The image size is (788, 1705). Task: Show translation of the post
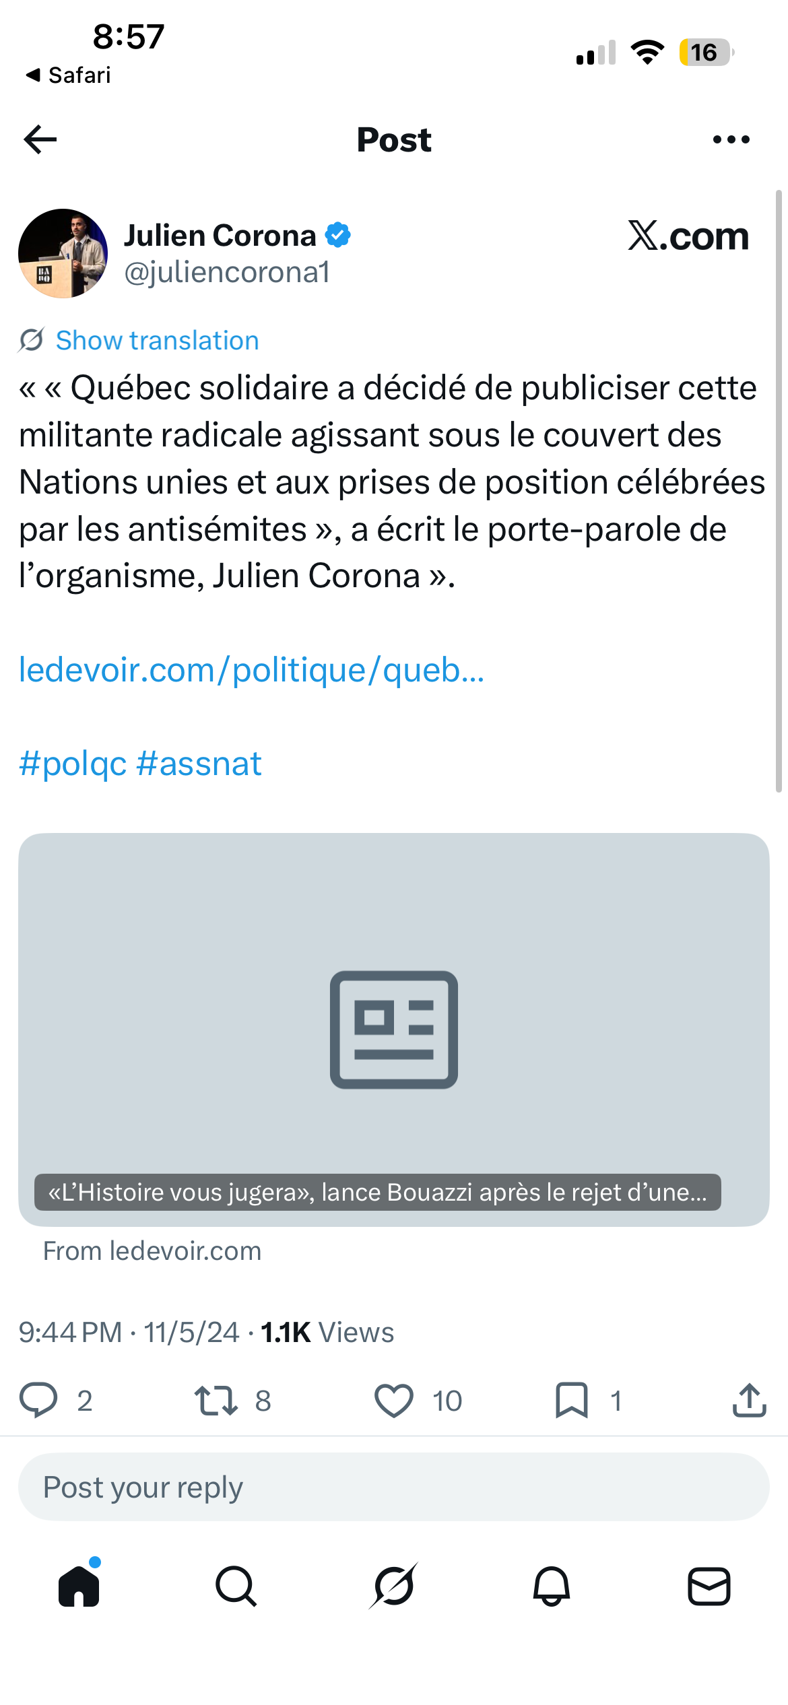coord(157,340)
